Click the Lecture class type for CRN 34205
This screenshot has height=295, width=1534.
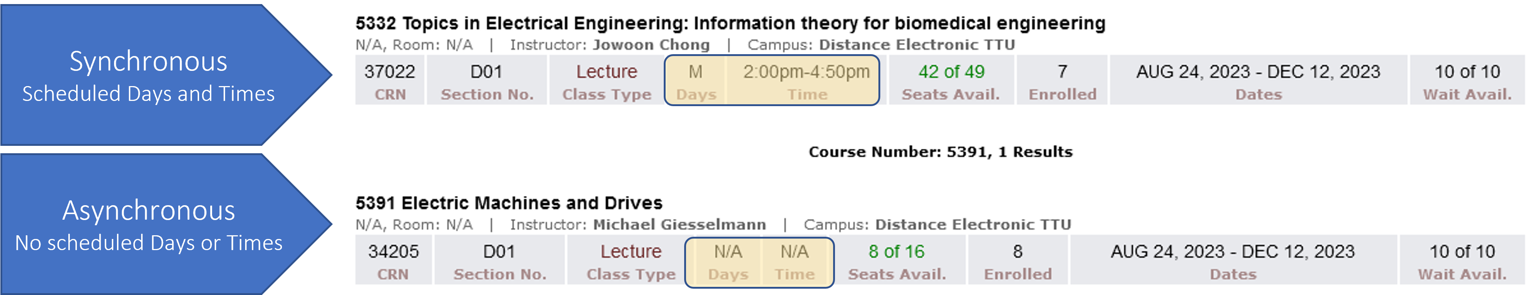click(x=631, y=252)
